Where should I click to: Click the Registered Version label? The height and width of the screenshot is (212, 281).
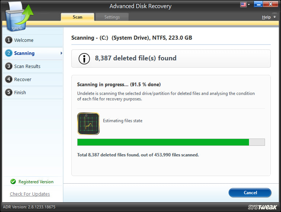click(36, 182)
